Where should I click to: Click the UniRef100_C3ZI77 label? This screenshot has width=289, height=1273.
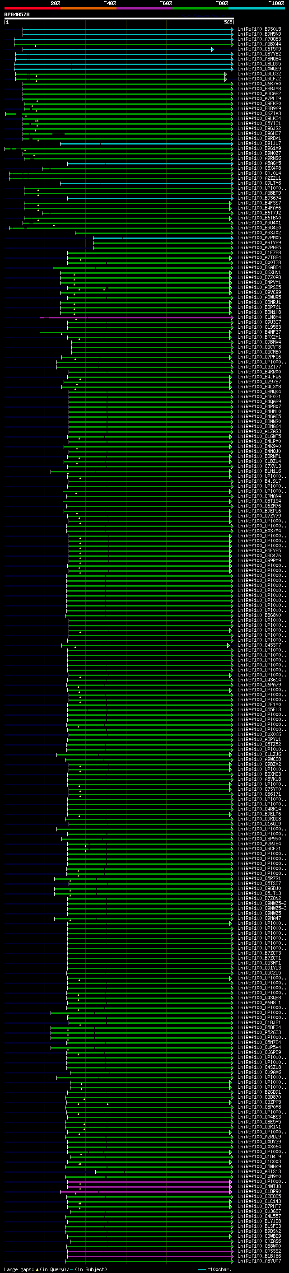259,367
